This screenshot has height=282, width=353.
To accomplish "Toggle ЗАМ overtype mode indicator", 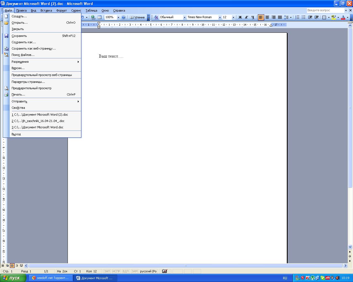I will click(134, 271).
